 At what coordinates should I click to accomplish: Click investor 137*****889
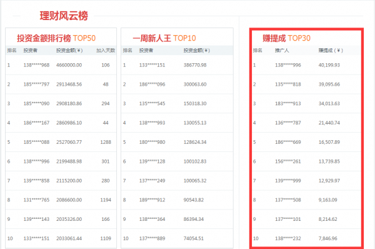click(x=152, y=238)
